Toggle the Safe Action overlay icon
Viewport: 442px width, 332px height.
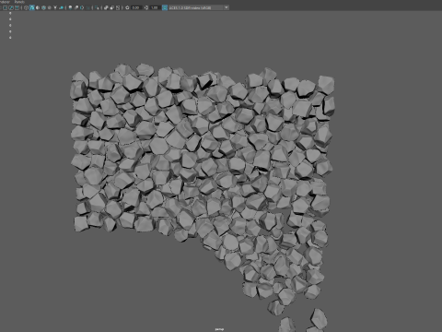point(11,7)
